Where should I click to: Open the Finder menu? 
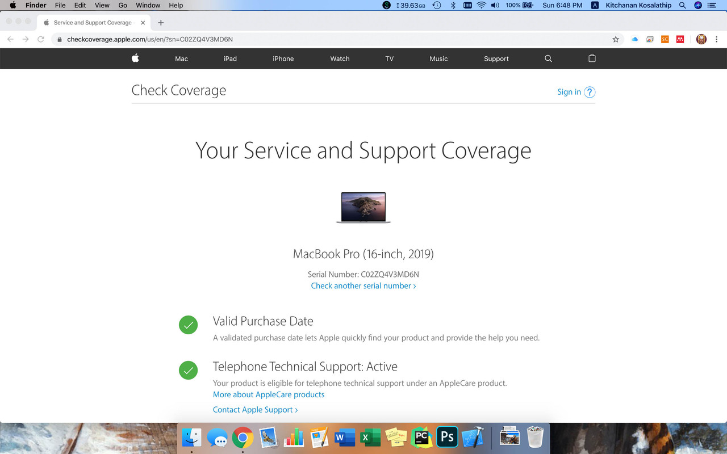[36, 5]
